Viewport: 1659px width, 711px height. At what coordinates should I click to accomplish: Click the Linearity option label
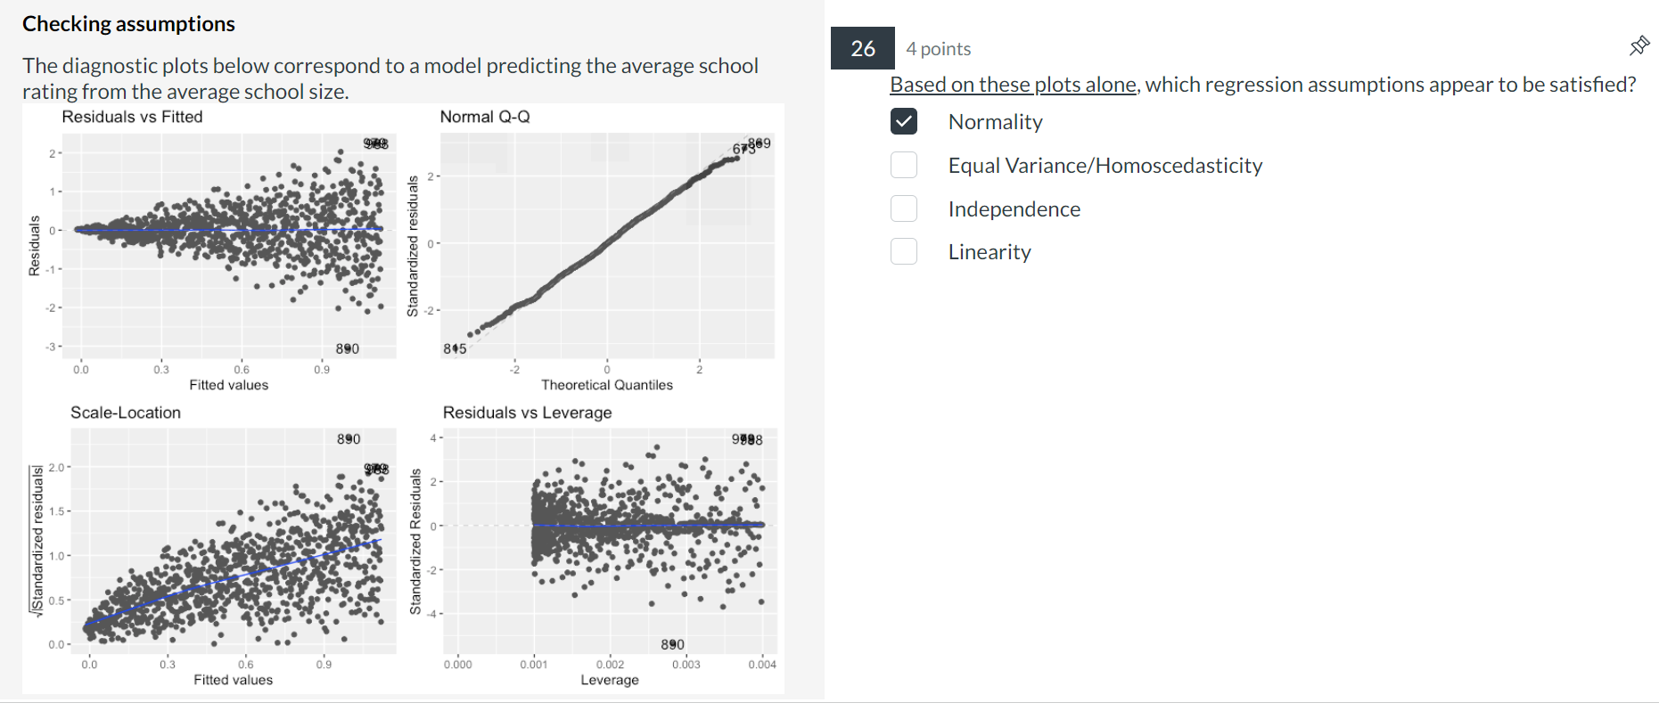click(989, 252)
